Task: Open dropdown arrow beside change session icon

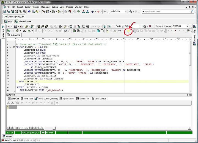Action: point(12,26)
